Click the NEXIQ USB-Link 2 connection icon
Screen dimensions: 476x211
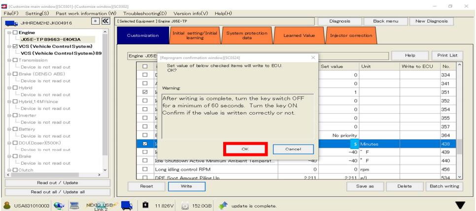pos(101,206)
